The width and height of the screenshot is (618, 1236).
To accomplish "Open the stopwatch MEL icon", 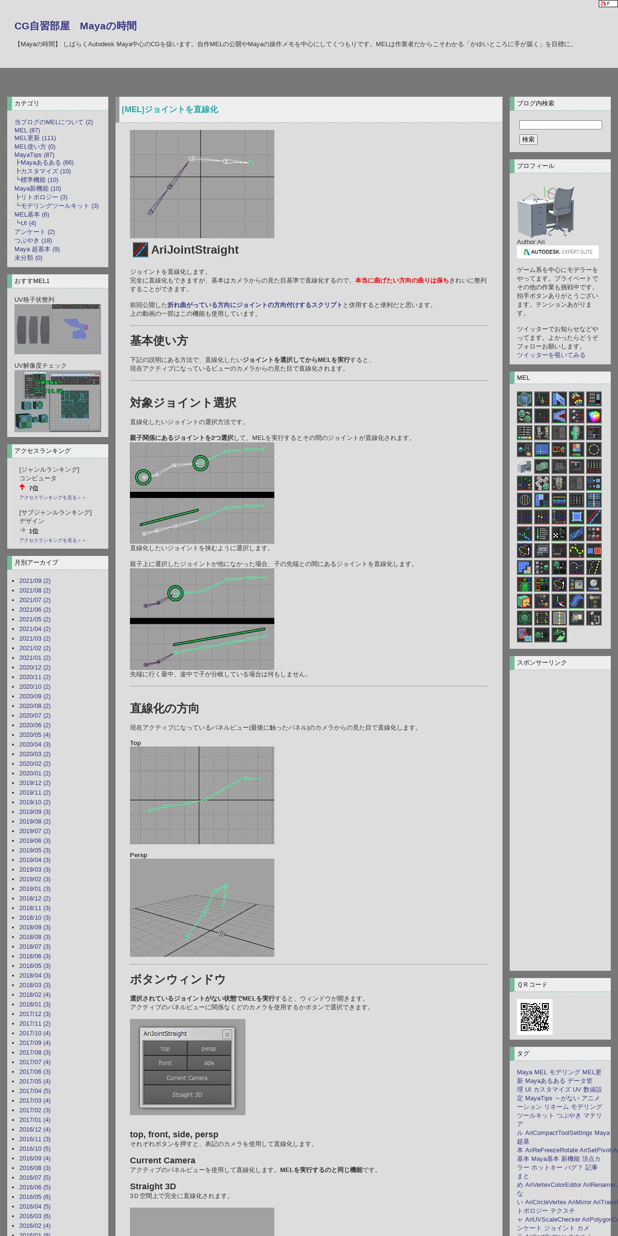I will (594, 584).
